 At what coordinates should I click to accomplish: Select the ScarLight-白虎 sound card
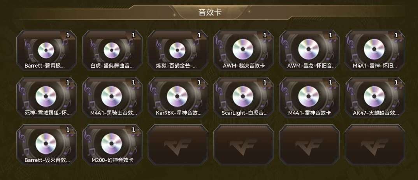[244, 98]
